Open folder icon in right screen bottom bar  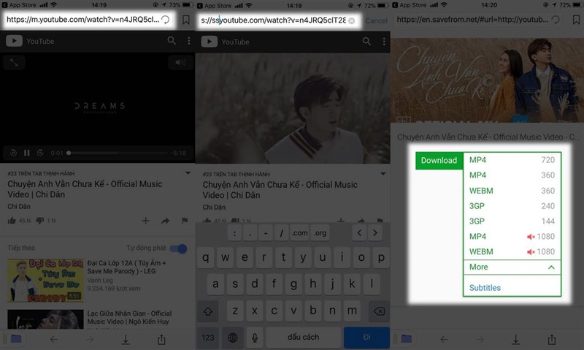[x=407, y=339]
